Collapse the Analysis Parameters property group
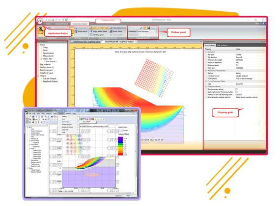280x206 pixels. (x=206, y=71)
